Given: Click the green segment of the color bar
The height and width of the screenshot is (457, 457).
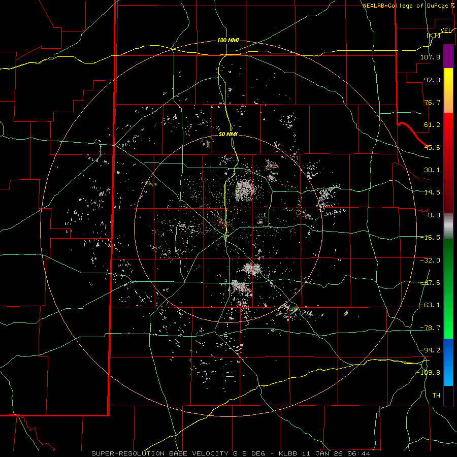Looking at the screenshot, I should tap(448, 288).
